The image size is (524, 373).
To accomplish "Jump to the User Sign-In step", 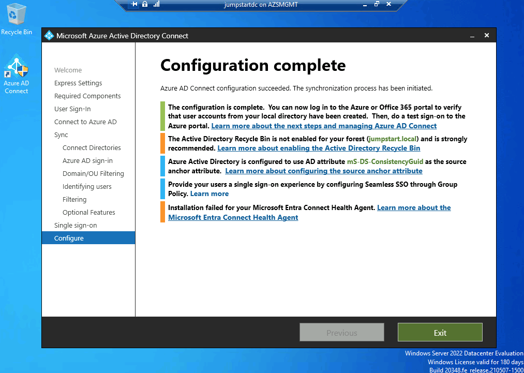I will tap(72, 109).
